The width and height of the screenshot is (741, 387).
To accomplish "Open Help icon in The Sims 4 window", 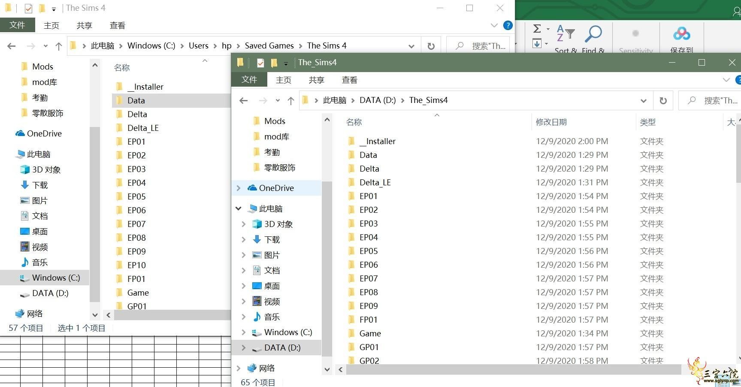I will [x=508, y=25].
